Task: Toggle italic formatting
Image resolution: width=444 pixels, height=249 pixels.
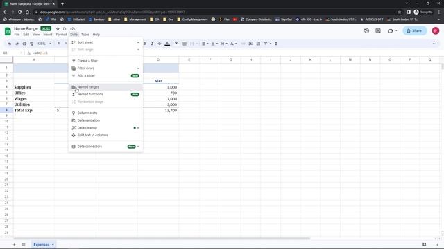Action: point(152,44)
